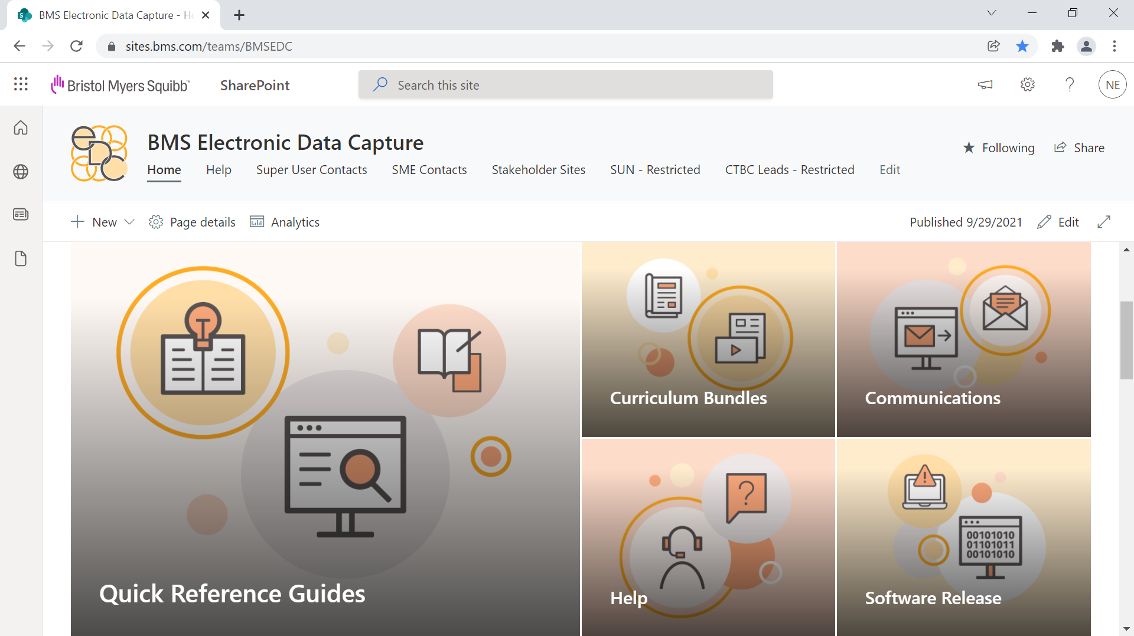1134x636 pixels.
Task: Open the Chrome profile avatar icon
Action: (1086, 46)
